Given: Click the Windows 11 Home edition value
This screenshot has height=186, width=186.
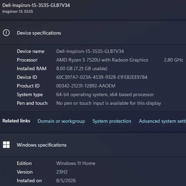Looking at the screenshot, I should point(76,163).
